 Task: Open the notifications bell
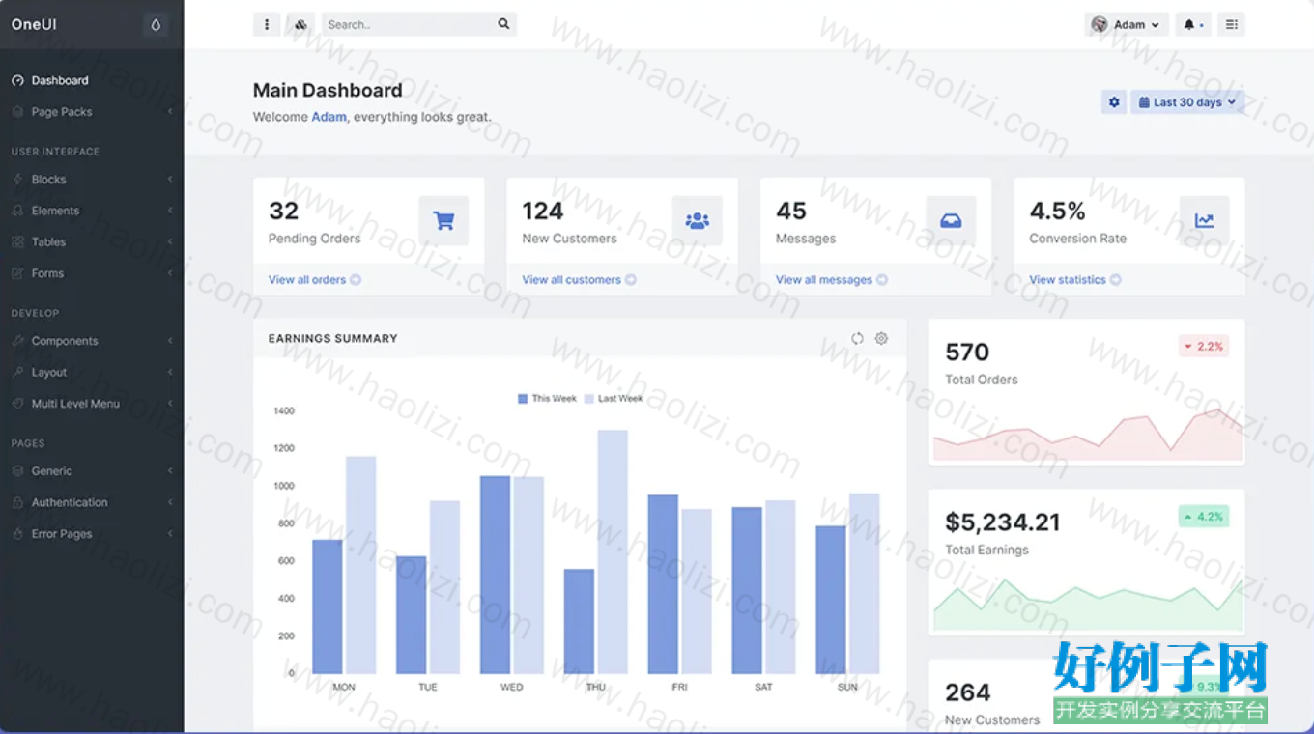click(1193, 25)
